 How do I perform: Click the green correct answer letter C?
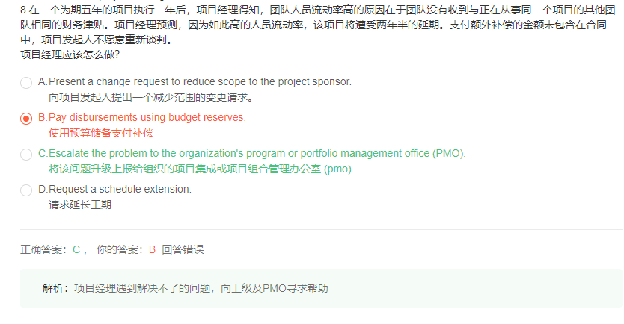76,249
